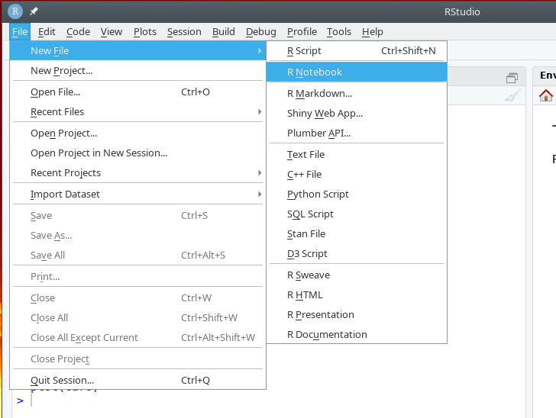This screenshot has height=418, width=556.
Task: Click the console input prompt line
Action: click(270, 400)
